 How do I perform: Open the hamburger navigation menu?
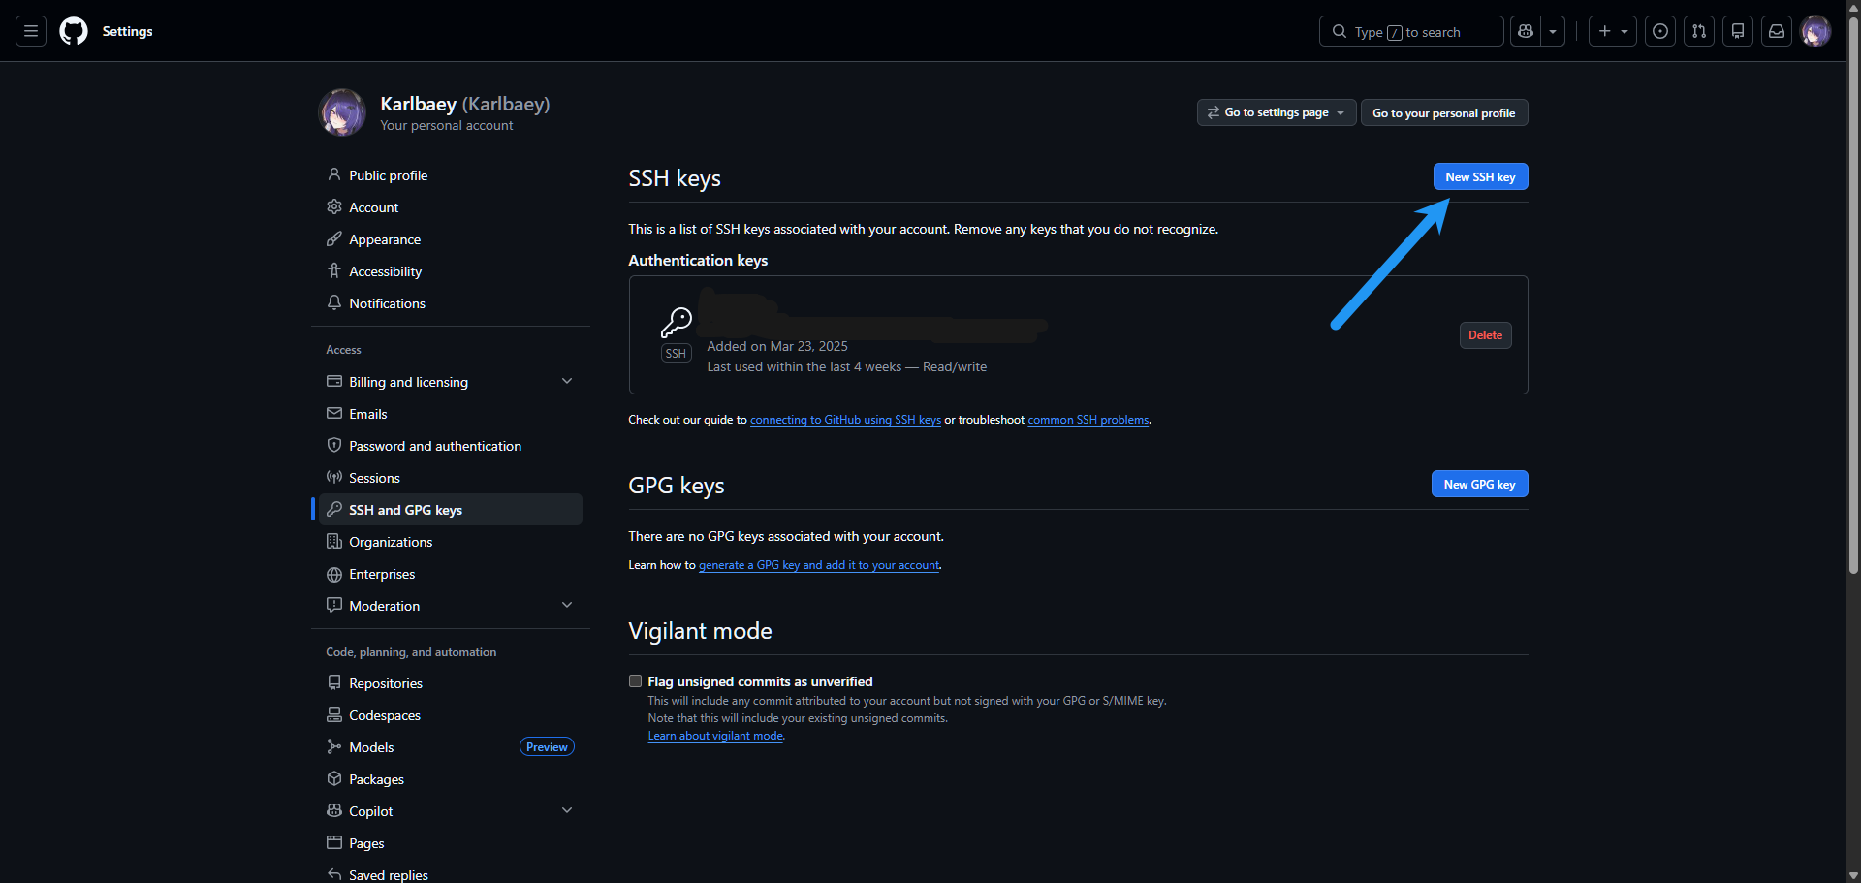31,31
